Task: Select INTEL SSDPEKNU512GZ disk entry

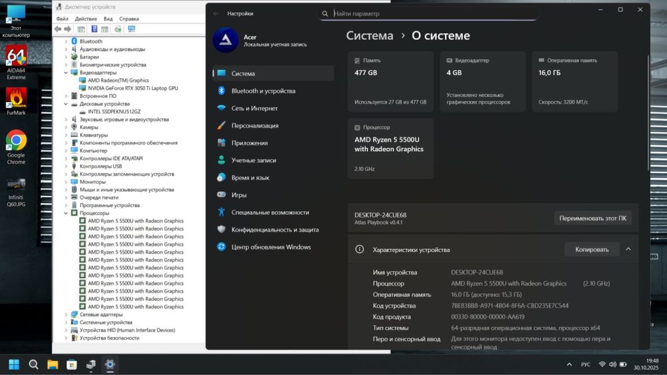Action: click(114, 112)
